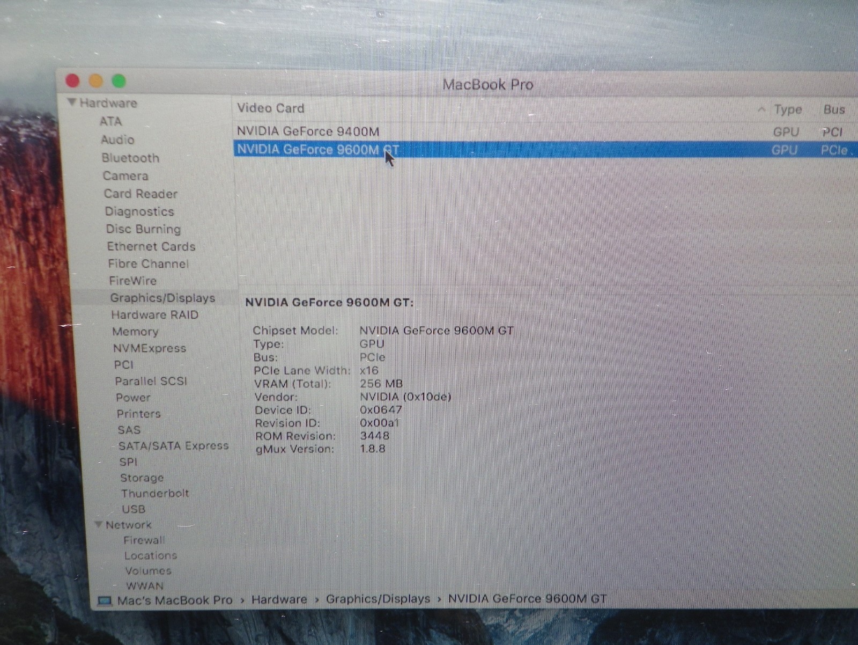The image size is (858, 645).
Task: Select SAS in the sidebar
Action: 129,430
